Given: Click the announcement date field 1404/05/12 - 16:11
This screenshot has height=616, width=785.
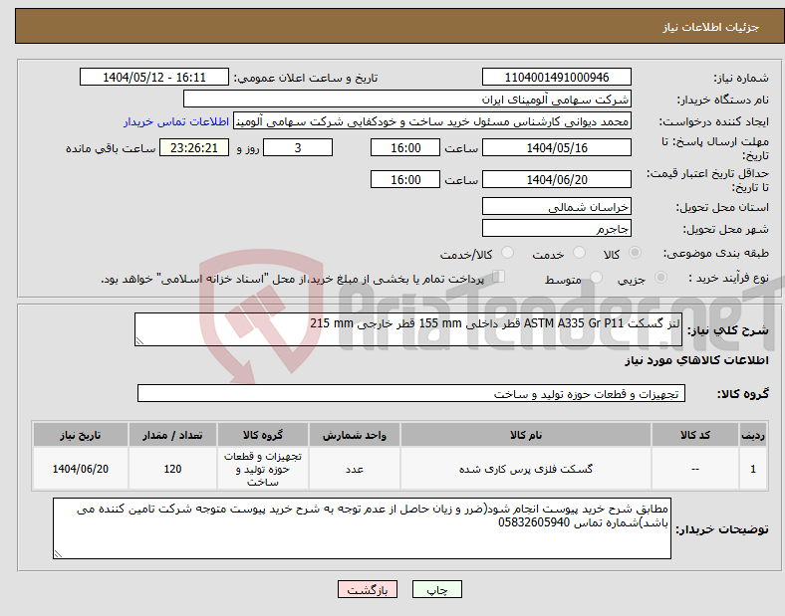Looking at the screenshot, I should 154,78.
